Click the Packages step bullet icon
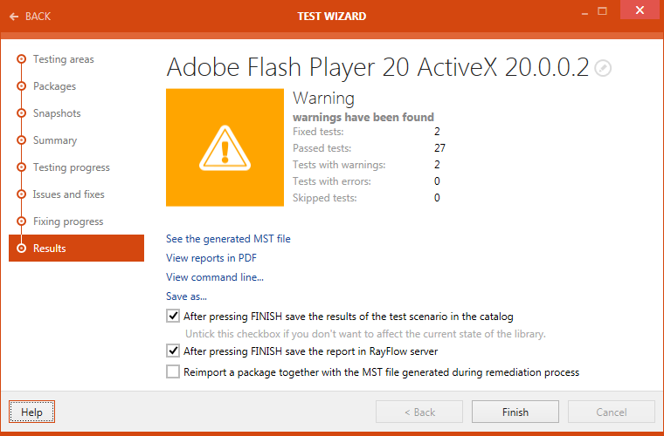 [21, 86]
